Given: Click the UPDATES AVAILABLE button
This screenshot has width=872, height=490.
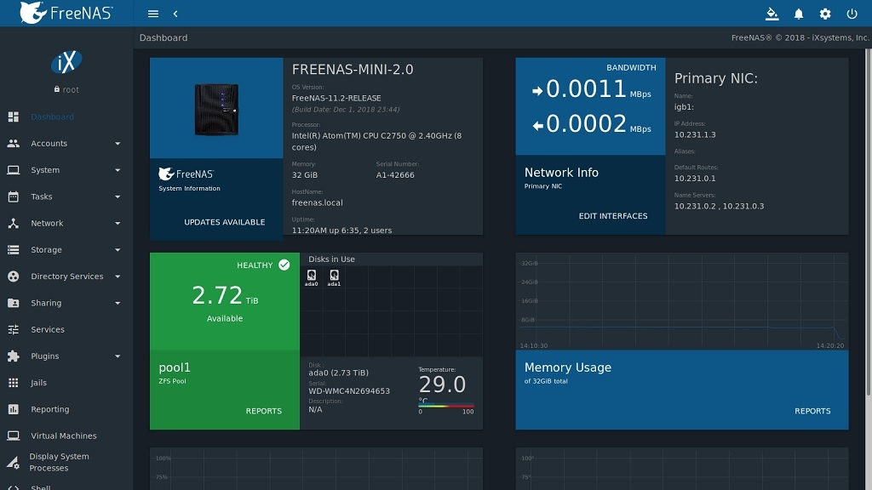Looking at the screenshot, I should [x=225, y=222].
